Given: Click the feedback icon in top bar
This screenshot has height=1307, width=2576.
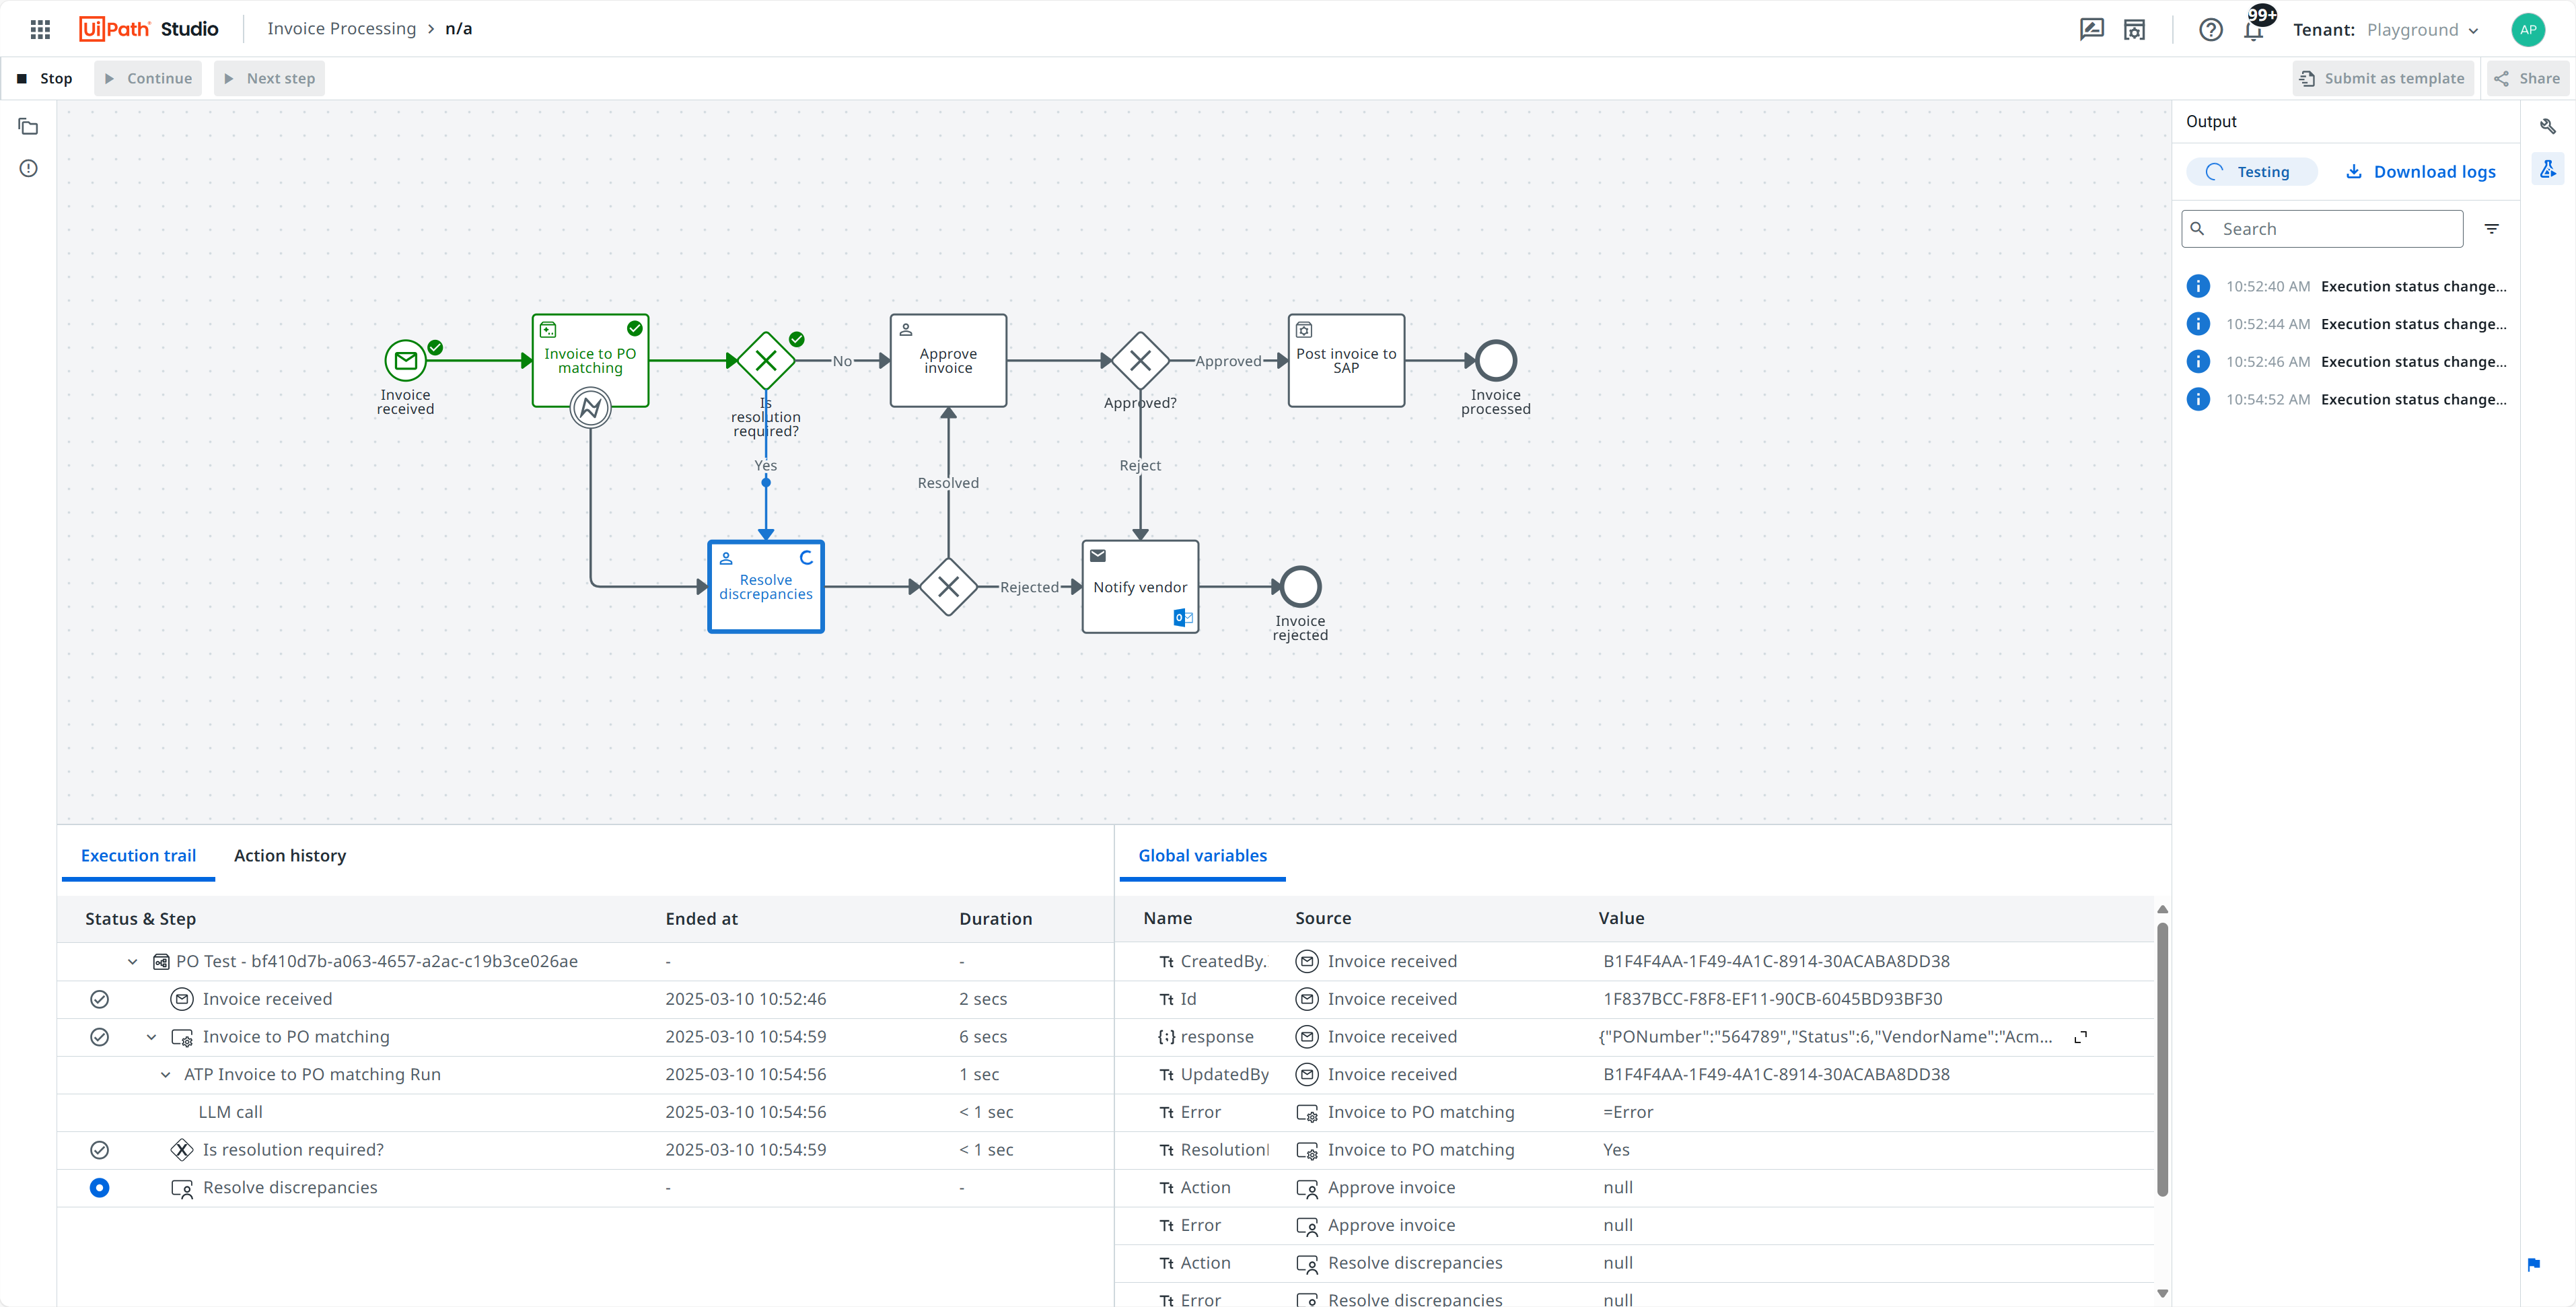Looking at the screenshot, I should [x=2091, y=29].
